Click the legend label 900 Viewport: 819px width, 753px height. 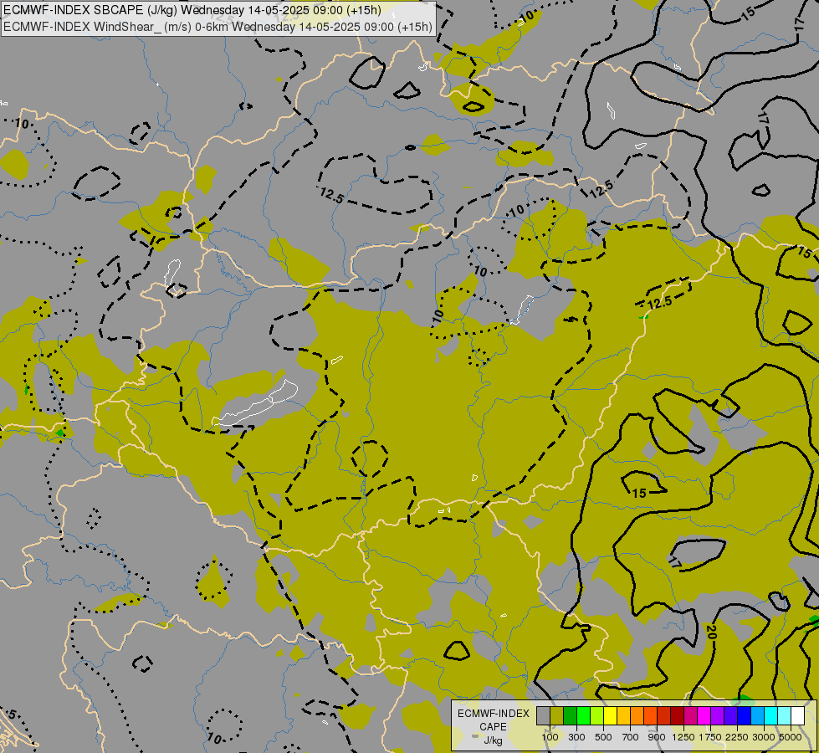pyautogui.click(x=657, y=737)
